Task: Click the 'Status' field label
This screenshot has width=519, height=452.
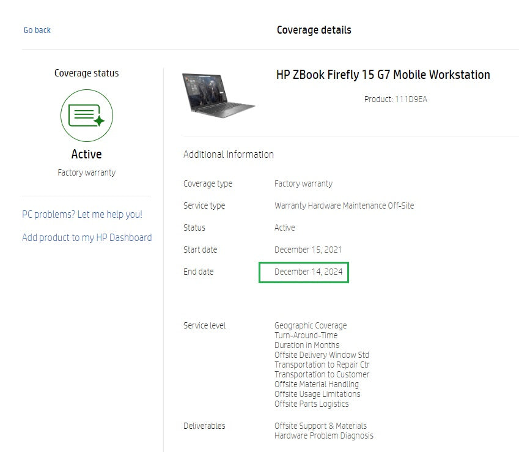Action: pyautogui.click(x=194, y=228)
